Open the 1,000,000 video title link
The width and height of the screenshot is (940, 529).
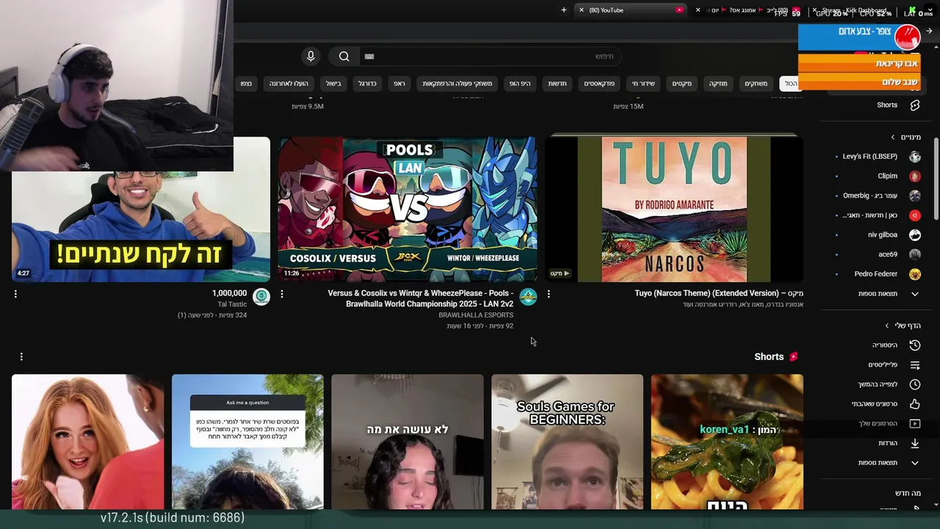(x=229, y=293)
